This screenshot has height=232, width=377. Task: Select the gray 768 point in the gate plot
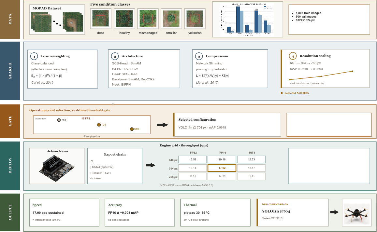59,120
